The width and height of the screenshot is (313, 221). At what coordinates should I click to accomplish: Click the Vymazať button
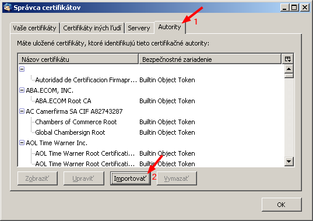tap(177, 178)
